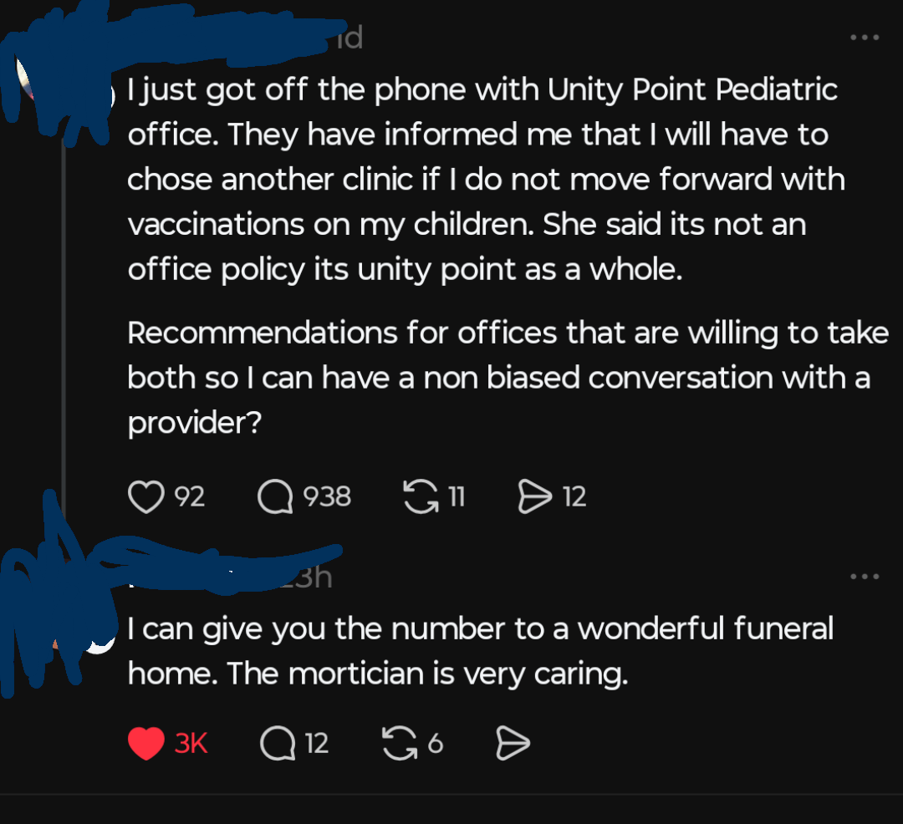Viewport: 903px width, 824px height.
Task: Open comments on the funeral home reply
Action: click(277, 743)
